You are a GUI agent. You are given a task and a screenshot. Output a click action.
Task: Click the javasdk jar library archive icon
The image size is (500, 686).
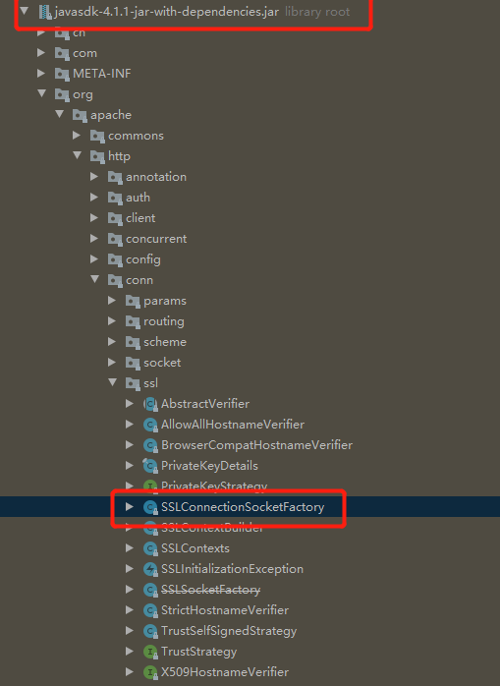[x=45, y=12]
